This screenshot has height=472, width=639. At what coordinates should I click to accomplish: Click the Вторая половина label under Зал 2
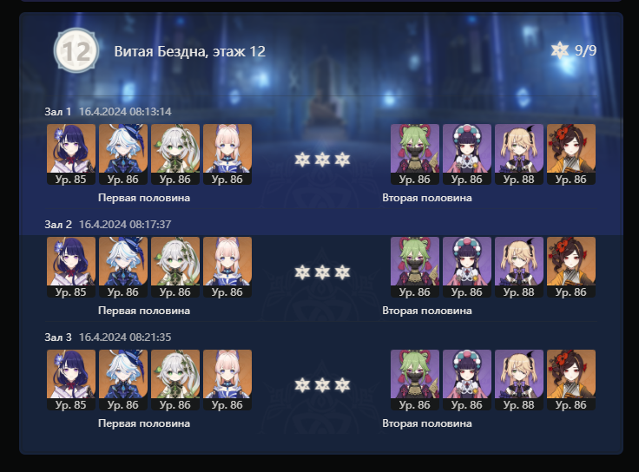click(x=427, y=311)
